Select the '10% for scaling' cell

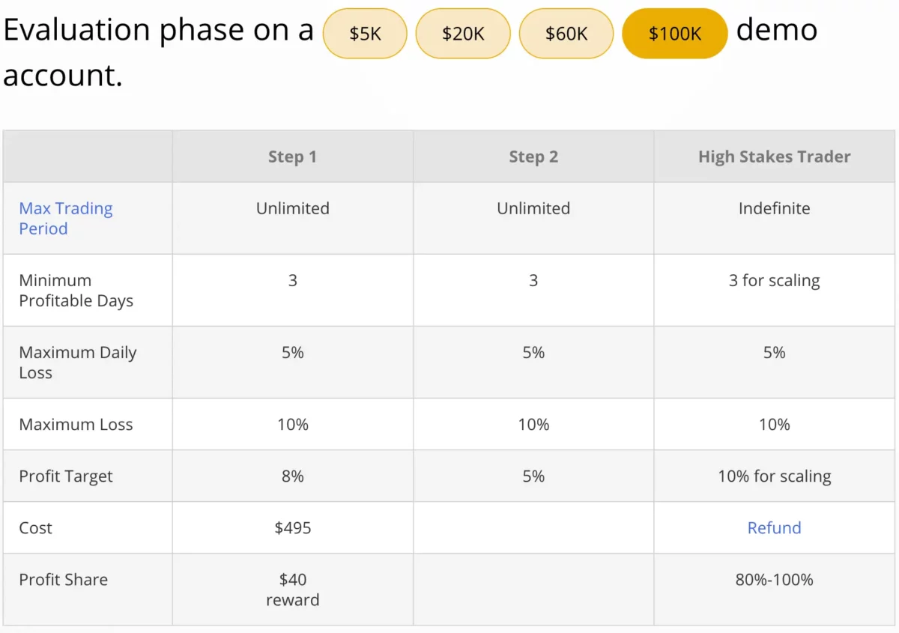[774, 476]
